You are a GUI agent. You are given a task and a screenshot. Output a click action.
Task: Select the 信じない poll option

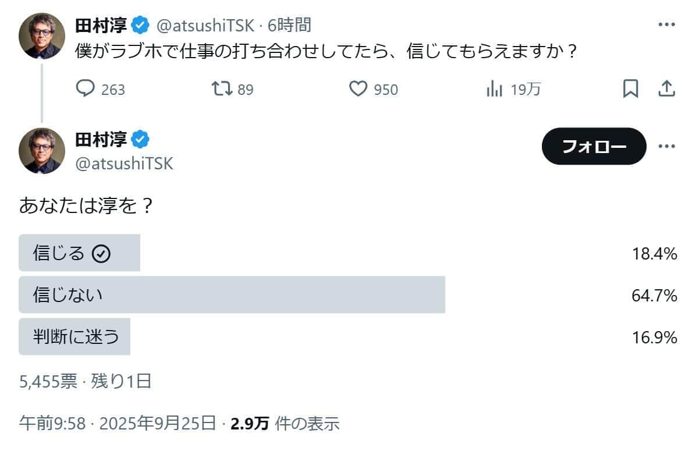(x=233, y=294)
